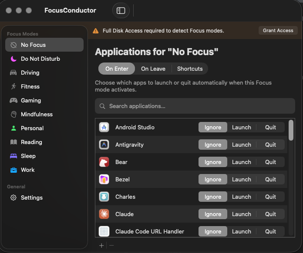303x253 pixels.
Task: Click the Grant Access button
Action: 278,30
